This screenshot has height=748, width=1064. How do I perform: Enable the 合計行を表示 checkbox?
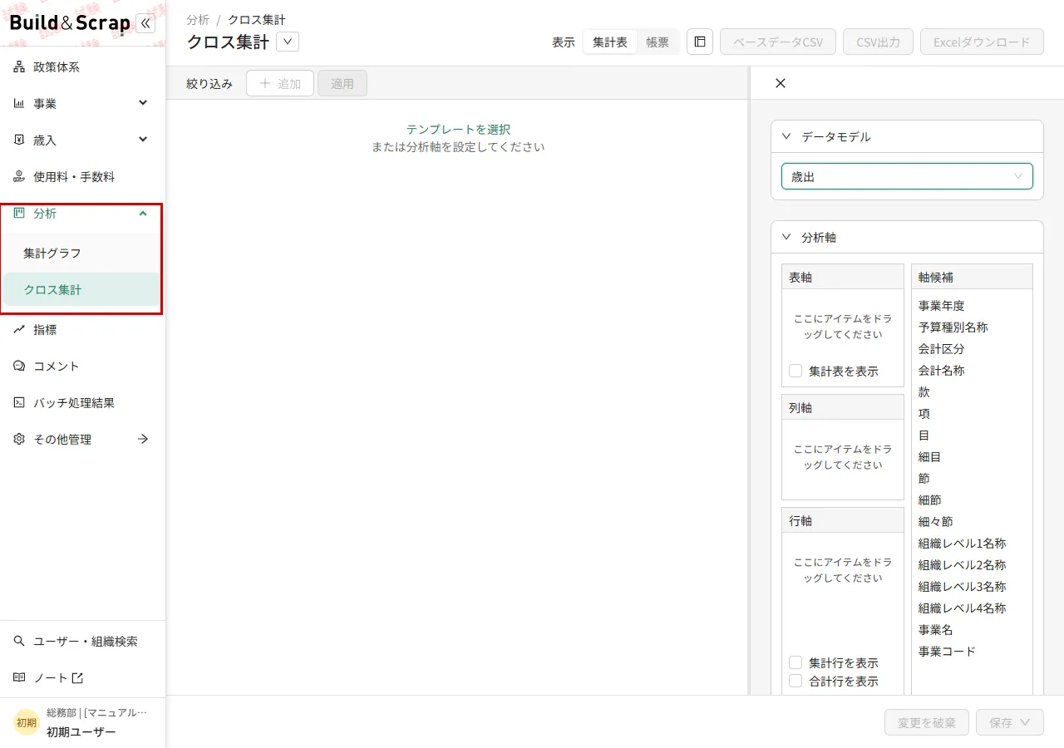click(796, 681)
